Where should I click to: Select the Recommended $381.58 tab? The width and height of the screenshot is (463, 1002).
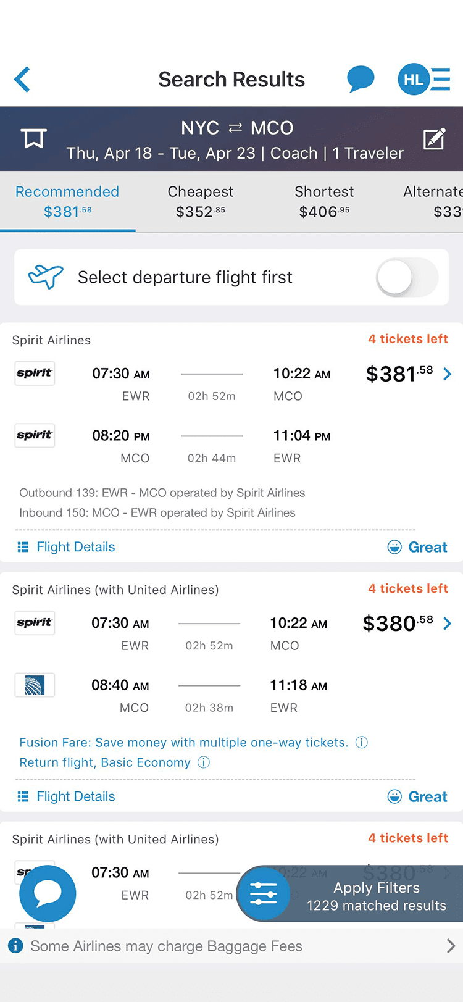(67, 201)
